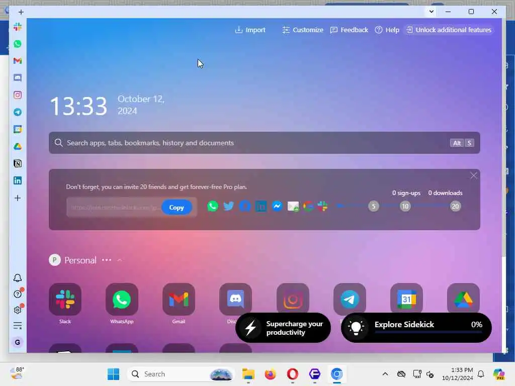Open Discord in the left sidebar
The image size is (515, 386).
pyautogui.click(x=18, y=78)
